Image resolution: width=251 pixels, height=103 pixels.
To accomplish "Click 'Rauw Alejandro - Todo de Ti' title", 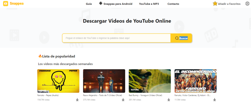I will point(103,95).
